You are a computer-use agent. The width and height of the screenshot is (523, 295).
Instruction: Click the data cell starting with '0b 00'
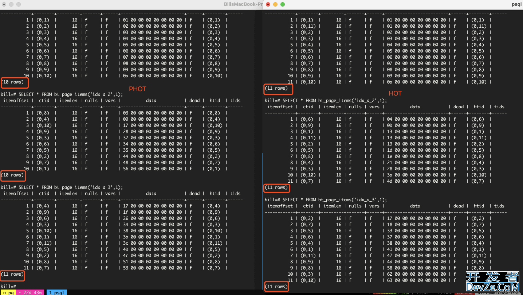click(x=416, y=125)
